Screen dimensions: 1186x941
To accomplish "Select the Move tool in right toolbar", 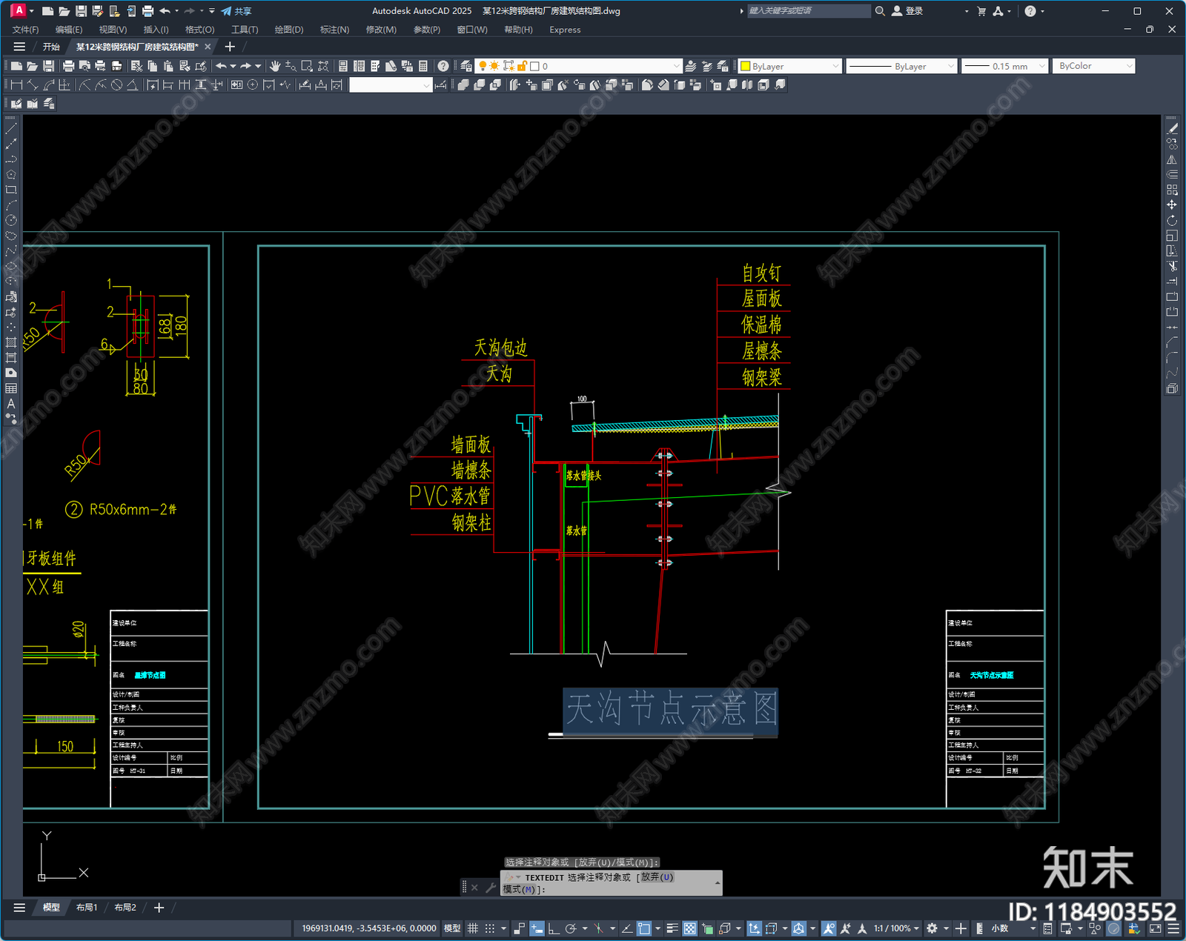I will [x=1172, y=205].
